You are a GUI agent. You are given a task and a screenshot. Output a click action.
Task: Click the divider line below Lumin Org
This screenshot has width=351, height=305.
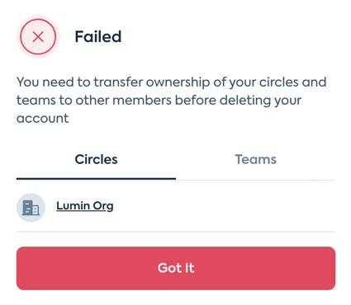pyautogui.click(x=176, y=232)
